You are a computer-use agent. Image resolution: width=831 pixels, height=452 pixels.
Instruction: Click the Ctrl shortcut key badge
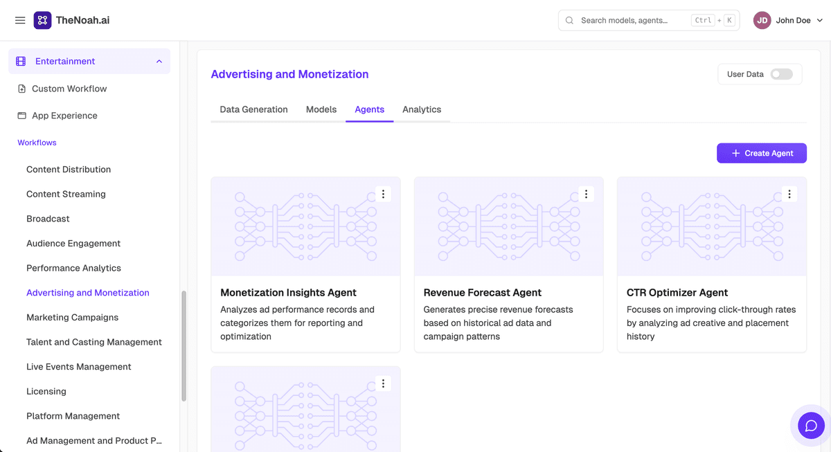tap(703, 21)
